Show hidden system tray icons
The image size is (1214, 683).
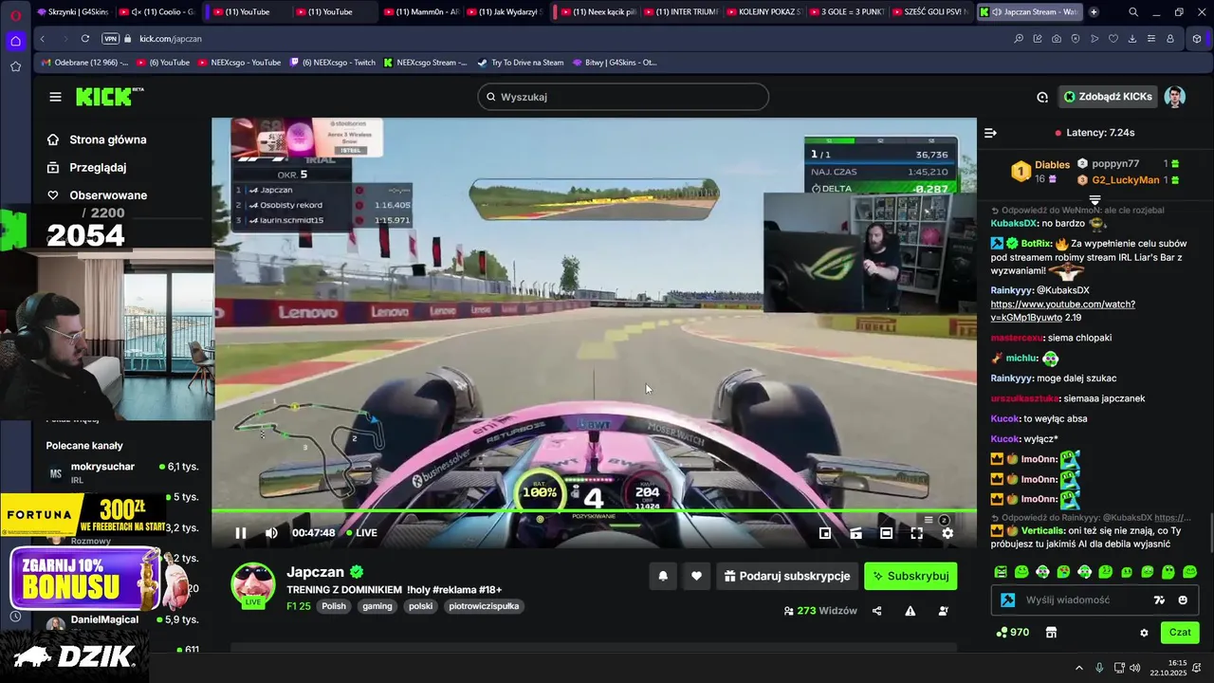(x=1079, y=668)
